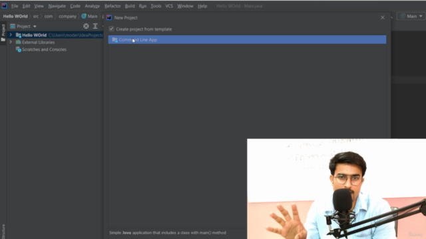Open the Edit menu
The image size is (426, 239).
point(26,6)
